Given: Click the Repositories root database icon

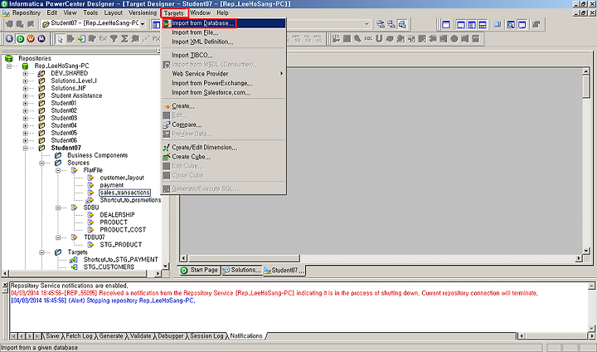Looking at the screenshot, I should pyautogui.click(x=9, y=58).
